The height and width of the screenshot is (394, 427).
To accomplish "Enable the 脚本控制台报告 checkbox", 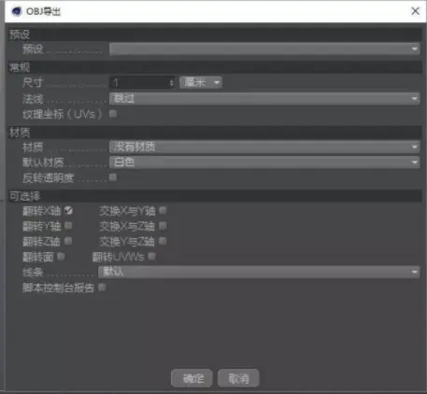I will pos(102,287).
